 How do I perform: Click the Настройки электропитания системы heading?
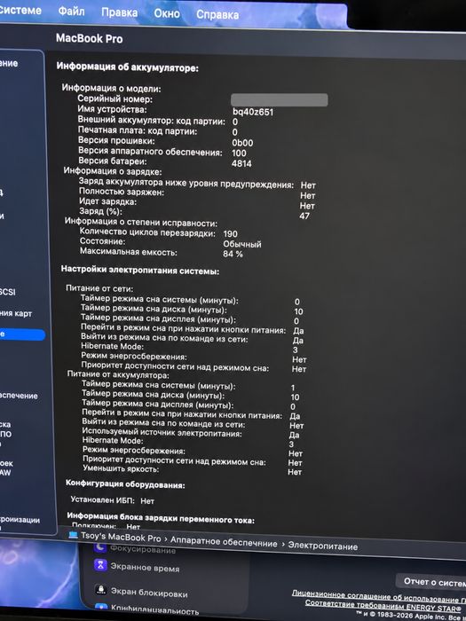pos(140,271)
